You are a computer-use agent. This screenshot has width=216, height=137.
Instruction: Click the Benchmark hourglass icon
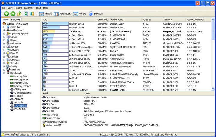8,73
